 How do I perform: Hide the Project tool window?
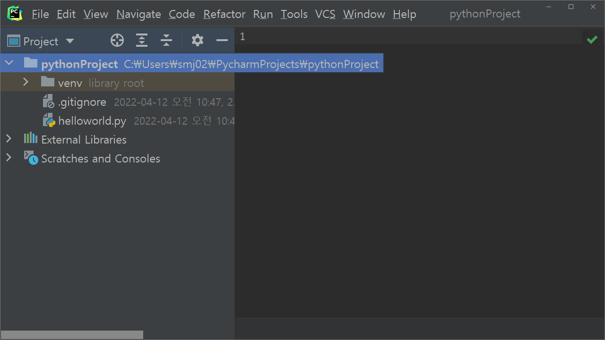(x=222, y=41)
